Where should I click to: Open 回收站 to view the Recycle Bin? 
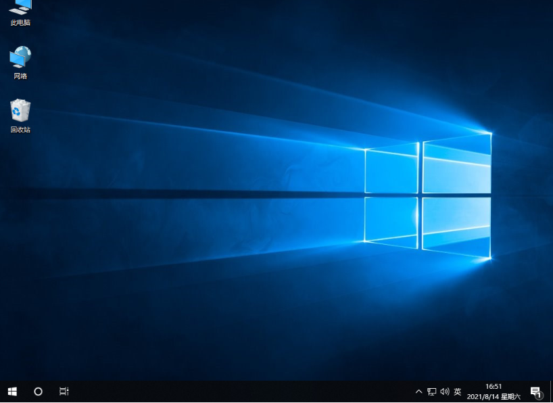click(x=20, y=110)
